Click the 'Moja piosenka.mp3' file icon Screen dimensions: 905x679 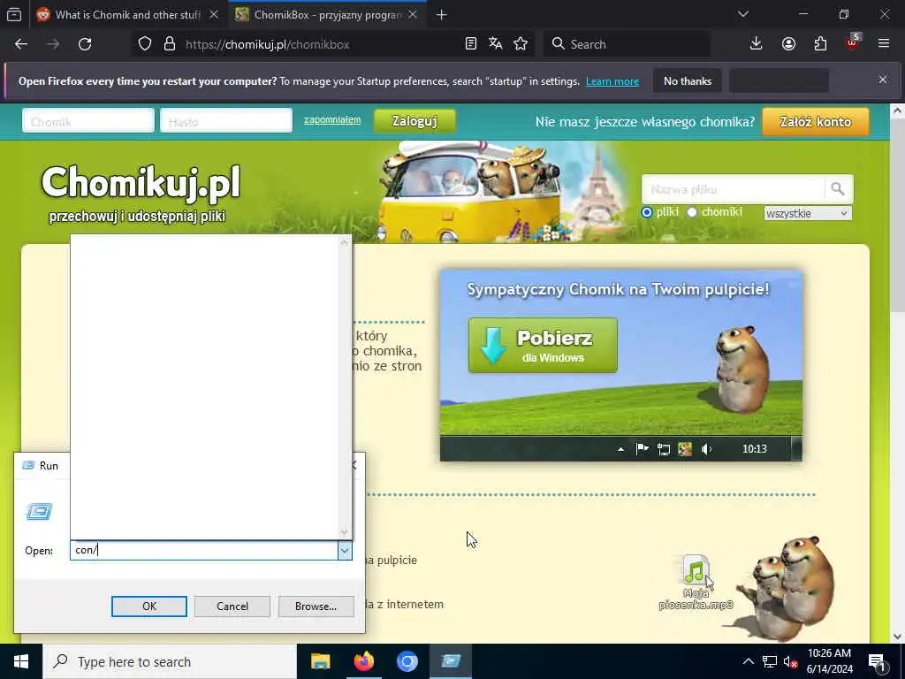click(696, 582)
